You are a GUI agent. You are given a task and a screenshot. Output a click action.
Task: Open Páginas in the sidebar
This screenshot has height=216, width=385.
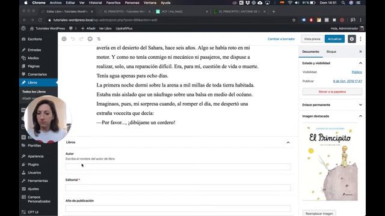pyautogui.click(x=34, y=66)
